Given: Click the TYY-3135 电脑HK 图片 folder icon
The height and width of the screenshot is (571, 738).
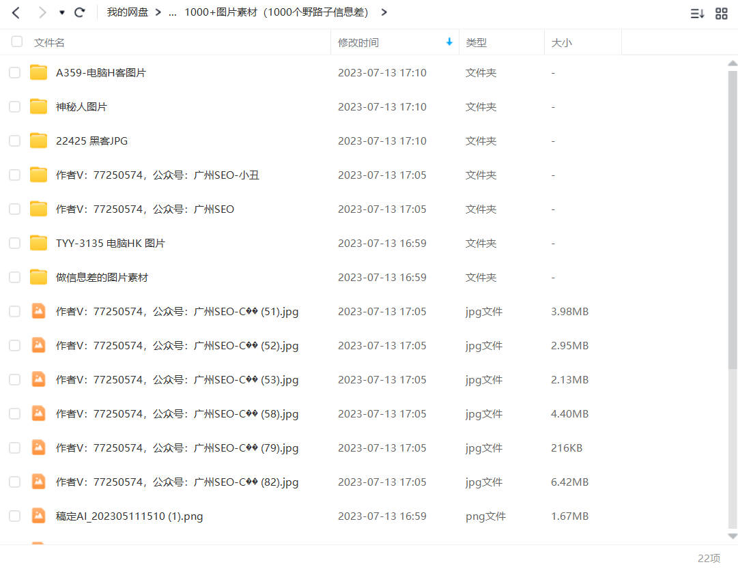Looking at the screenshot, I should coord(39,243).
